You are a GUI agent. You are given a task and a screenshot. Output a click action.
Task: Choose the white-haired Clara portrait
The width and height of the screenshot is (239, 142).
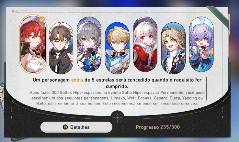(x=145, y=44)
